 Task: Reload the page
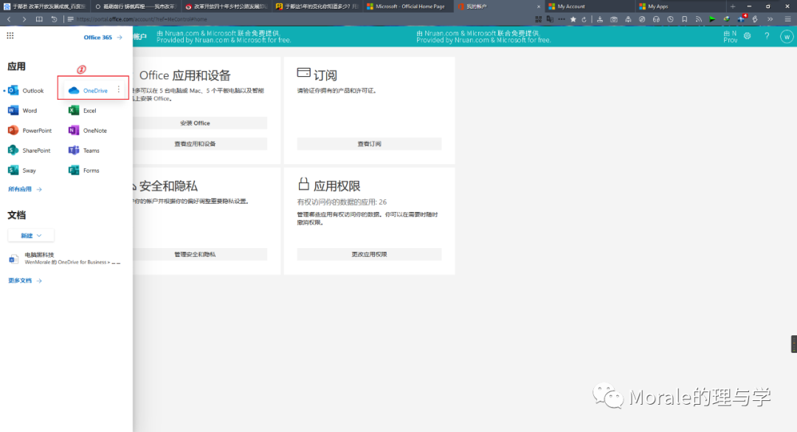pyautogui.click(x=584, y=19)
